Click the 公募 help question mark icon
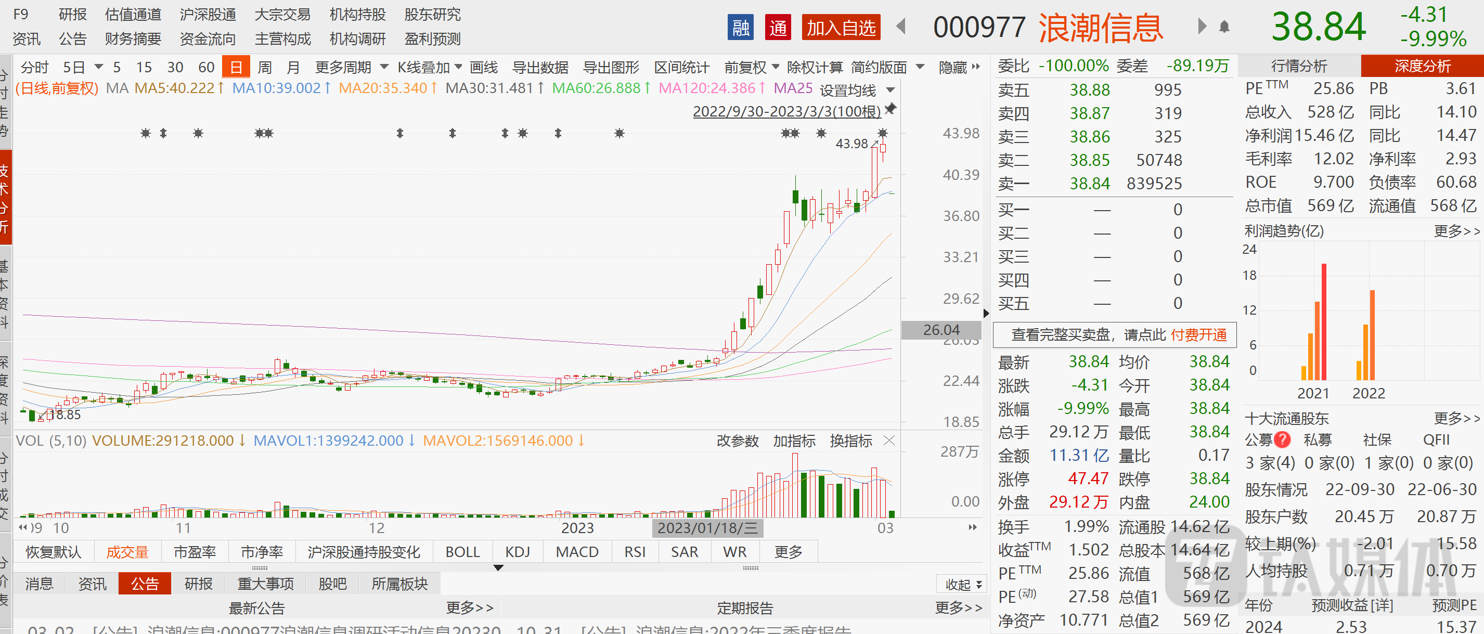 point(1282,439)
